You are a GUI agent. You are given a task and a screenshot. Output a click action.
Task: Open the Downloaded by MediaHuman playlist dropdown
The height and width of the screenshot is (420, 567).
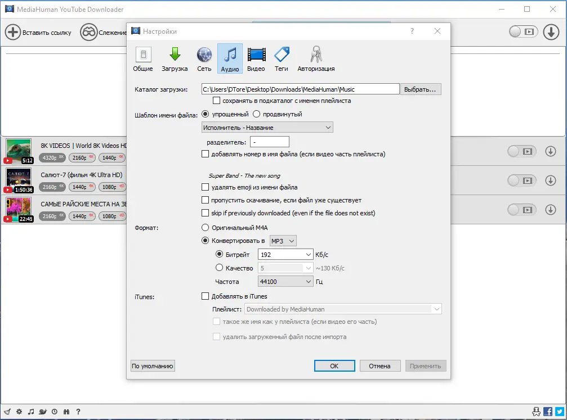coord(343,309)
